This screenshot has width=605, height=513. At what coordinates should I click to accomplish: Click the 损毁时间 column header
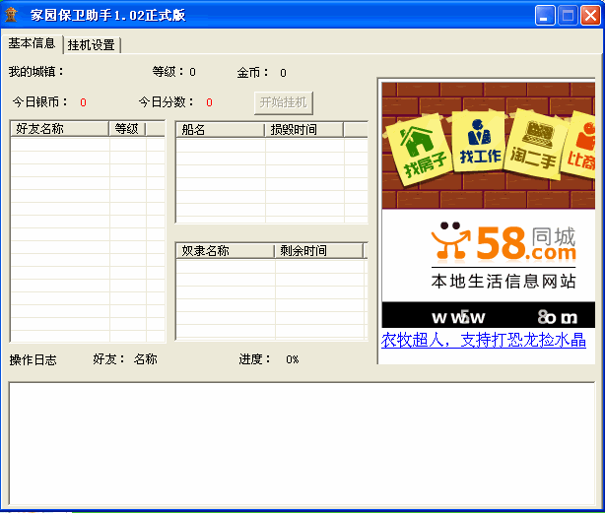(304, 130)
